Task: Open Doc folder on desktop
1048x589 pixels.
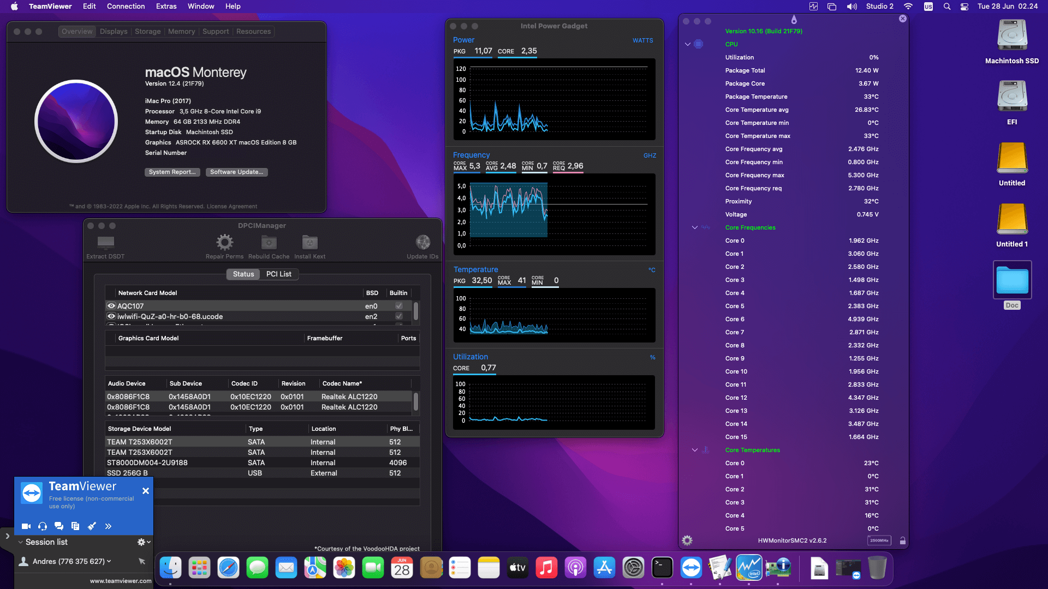Action: 1012,285
